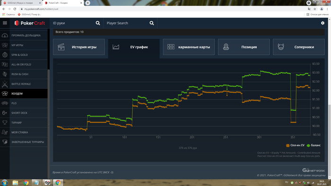Click the карманные карты grid icon
The width and height of the screenshot is (331, 186).
point(171,47)
